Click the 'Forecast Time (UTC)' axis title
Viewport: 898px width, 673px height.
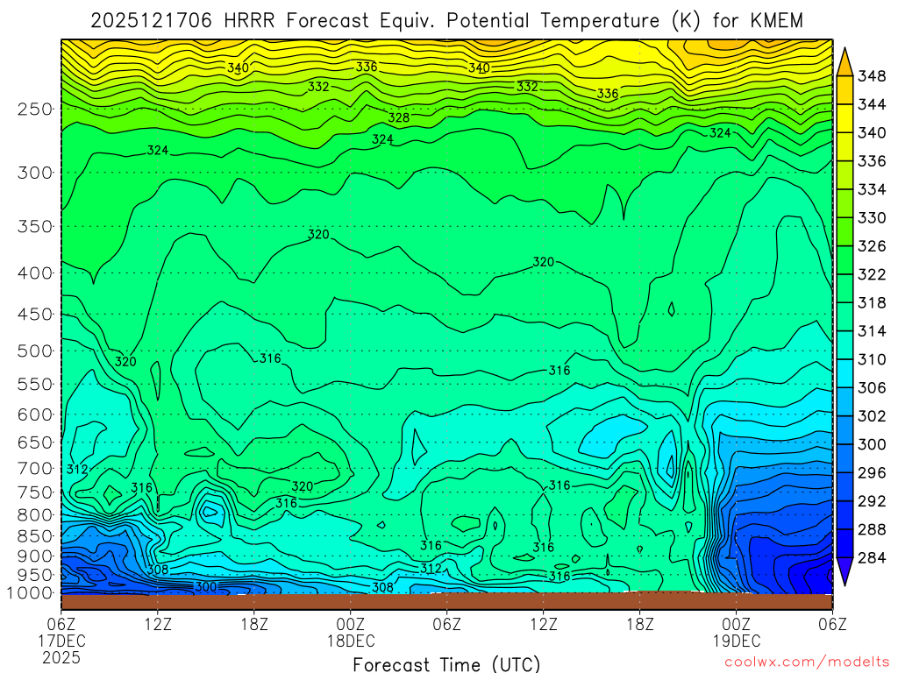tap(446, 664)
